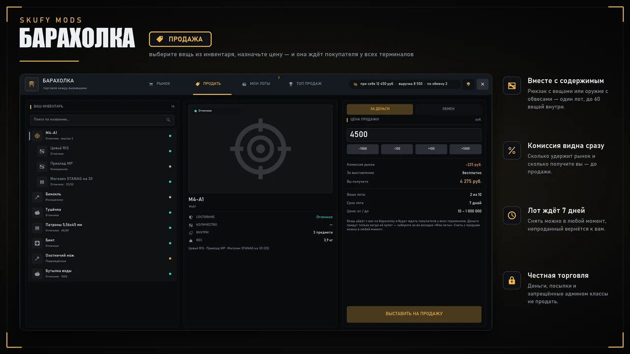This screenshot has width=630, height=354.
Task: Click the Барахолка throne logo icon
Action: [32, 84]
